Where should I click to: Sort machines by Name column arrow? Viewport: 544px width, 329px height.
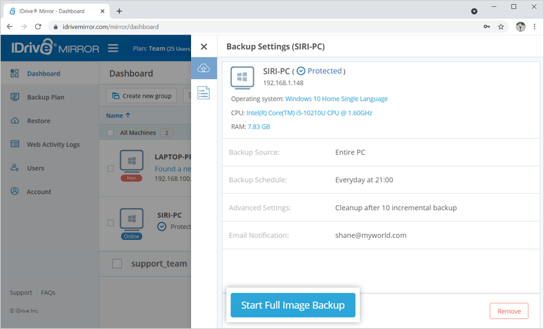pos(128,116)
